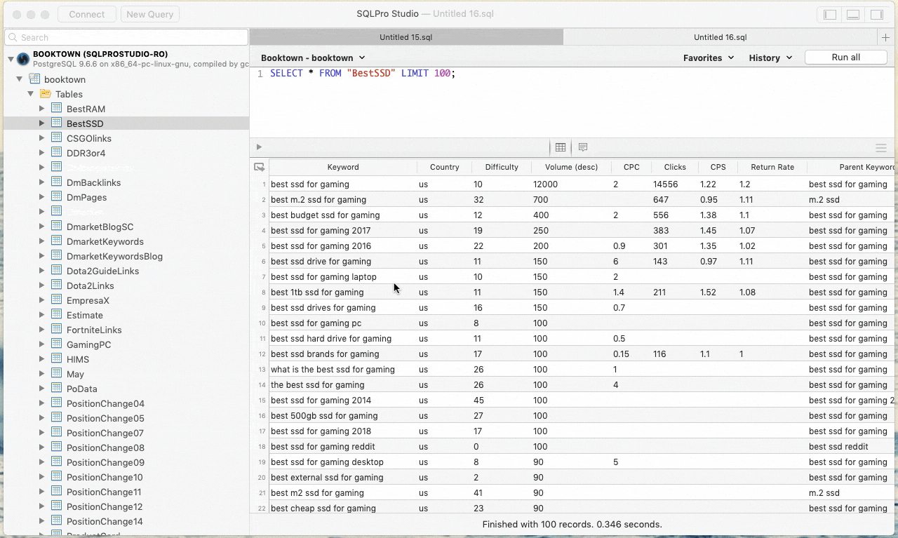Select the BestSSD table icon
The image size is (898, 538).
point(56,123)
